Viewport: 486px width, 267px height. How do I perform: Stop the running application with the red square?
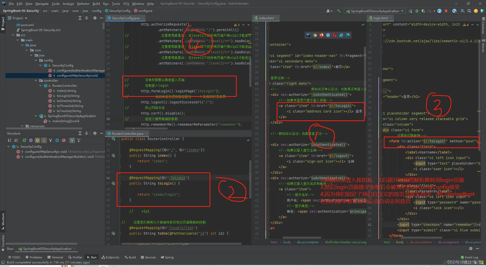446,11
